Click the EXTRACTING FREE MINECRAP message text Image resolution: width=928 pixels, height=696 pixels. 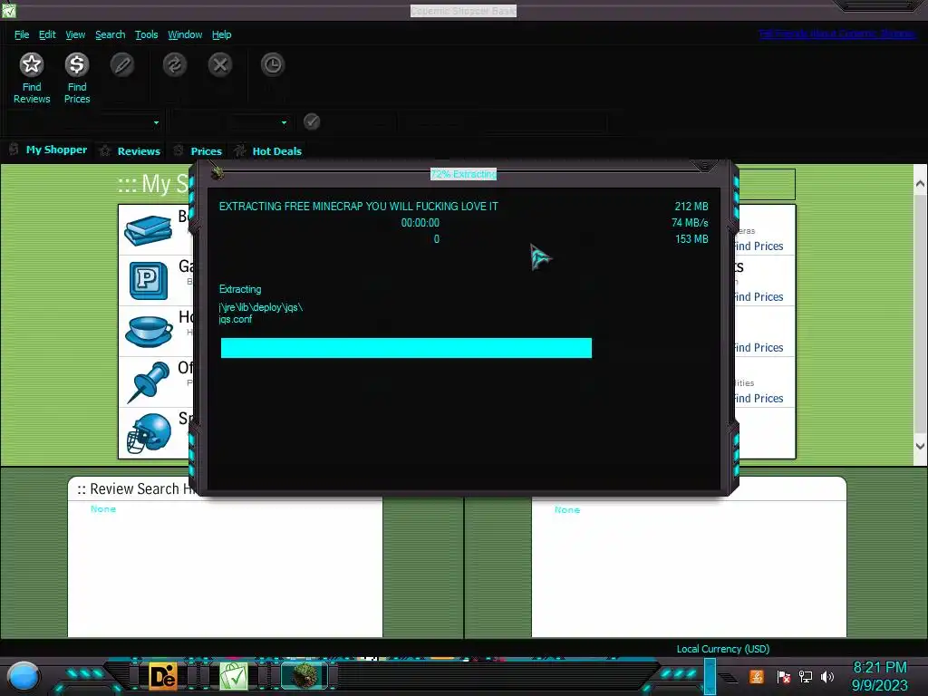point(359,207)
